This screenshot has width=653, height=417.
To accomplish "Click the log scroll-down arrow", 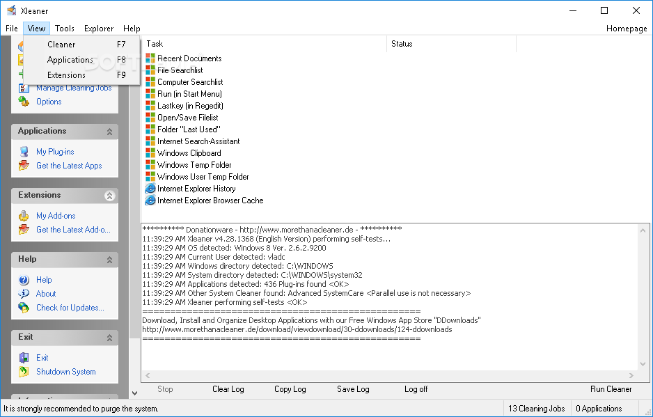I will [643, 364].
